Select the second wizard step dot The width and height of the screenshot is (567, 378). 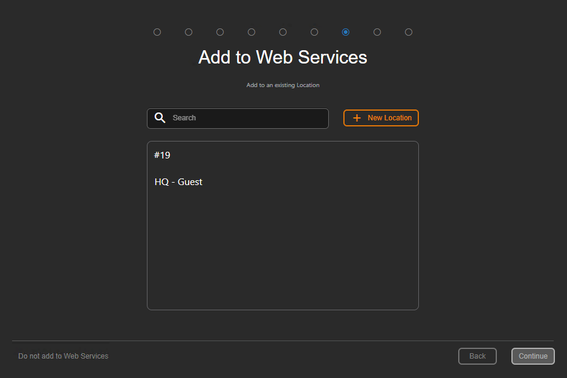189,32
